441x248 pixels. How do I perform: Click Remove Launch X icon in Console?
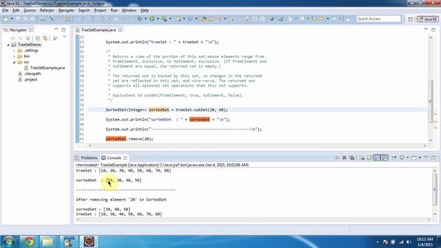click(345, 158)
